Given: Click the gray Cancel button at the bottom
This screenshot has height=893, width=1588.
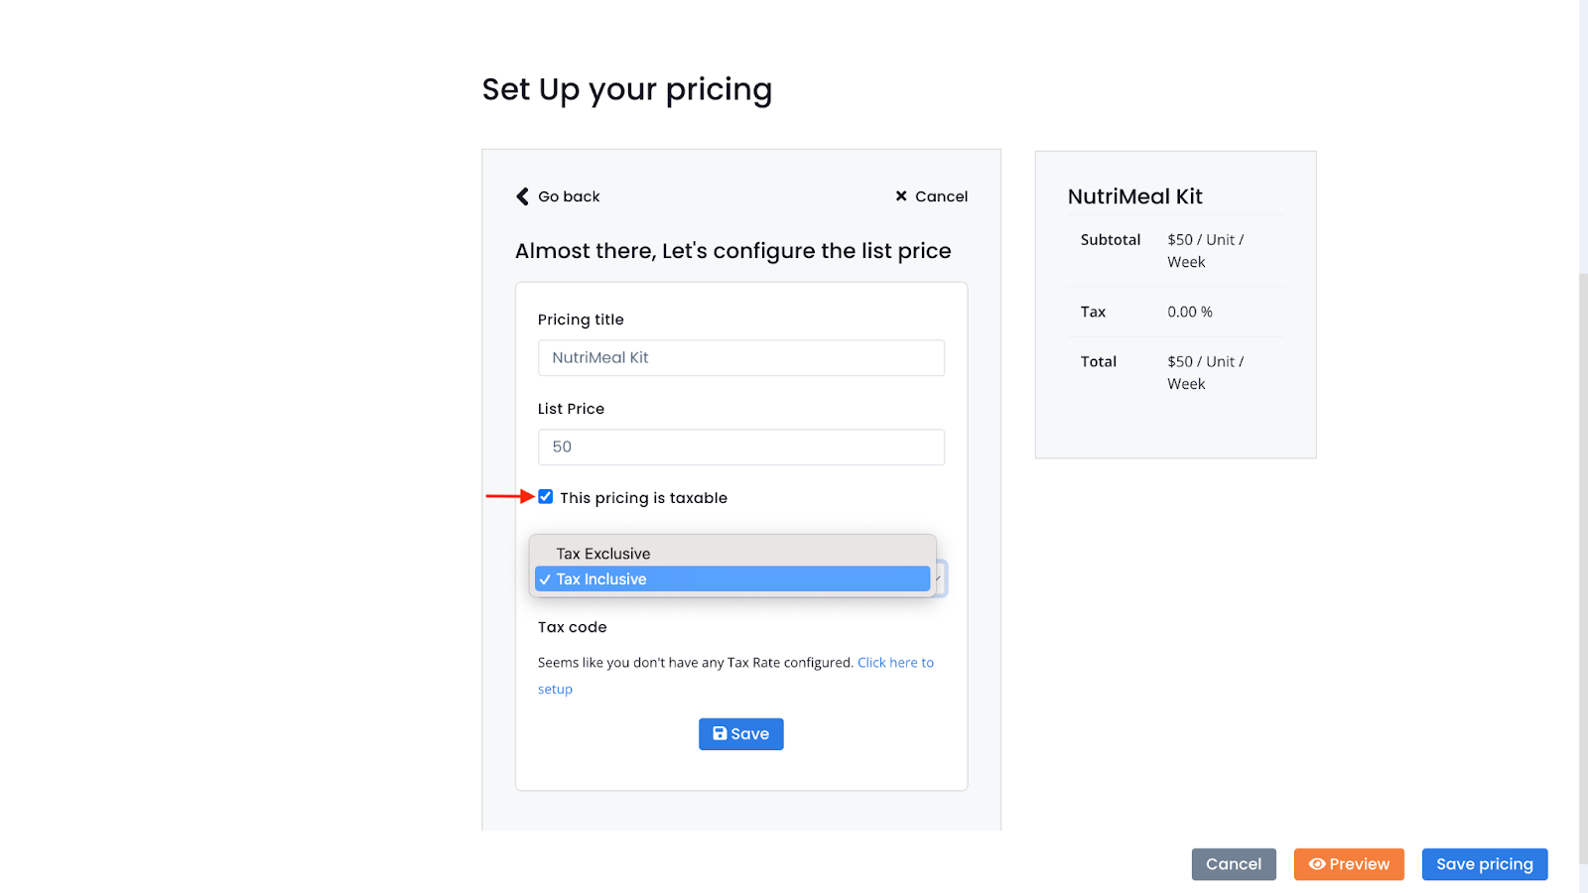Looking at the screenshot, I should click(x=1234, y=864).
